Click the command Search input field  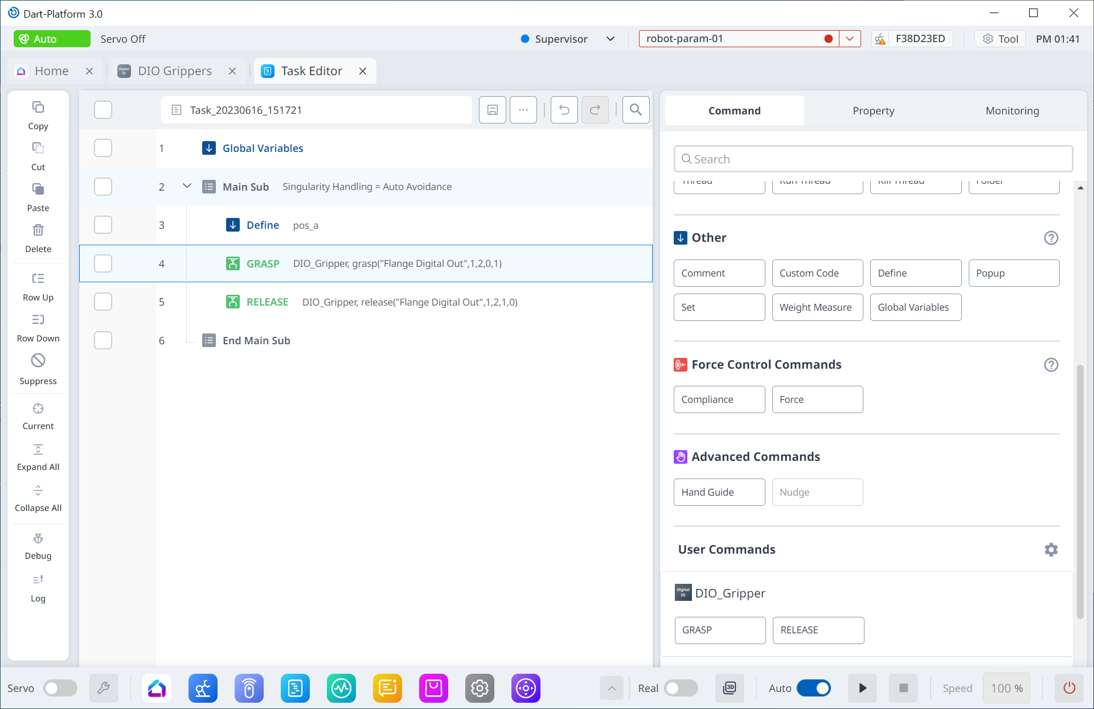click(x=873, y=159)
